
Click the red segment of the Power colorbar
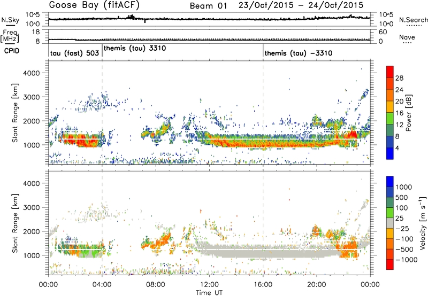[390, 72]
